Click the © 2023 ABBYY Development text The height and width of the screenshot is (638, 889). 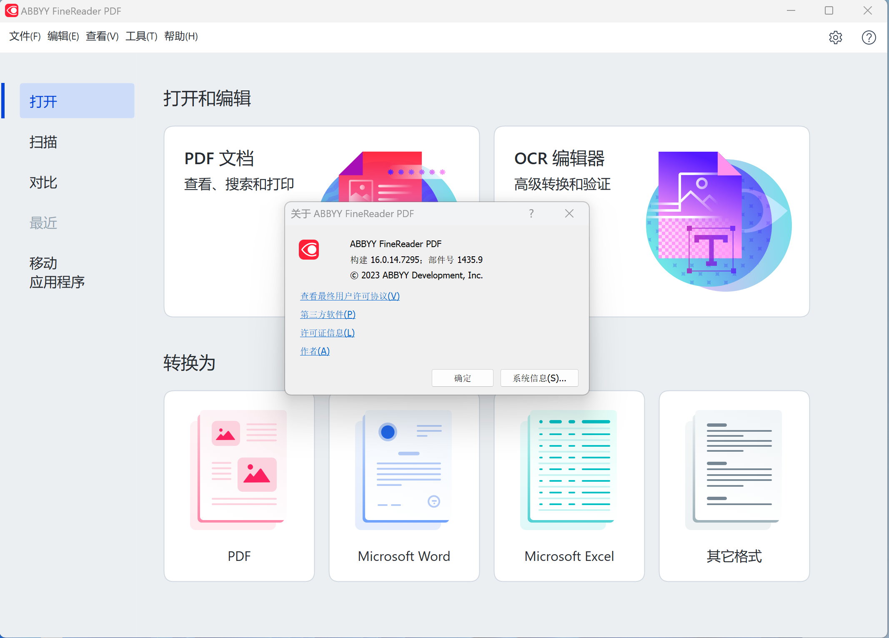click(416, 275)
